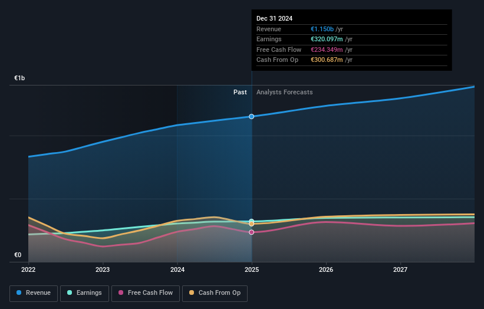Image resolution: width=484 pixels, height=309 pixels.
Task: Click the 2023 x-axis label
Action: click(103, 269)
